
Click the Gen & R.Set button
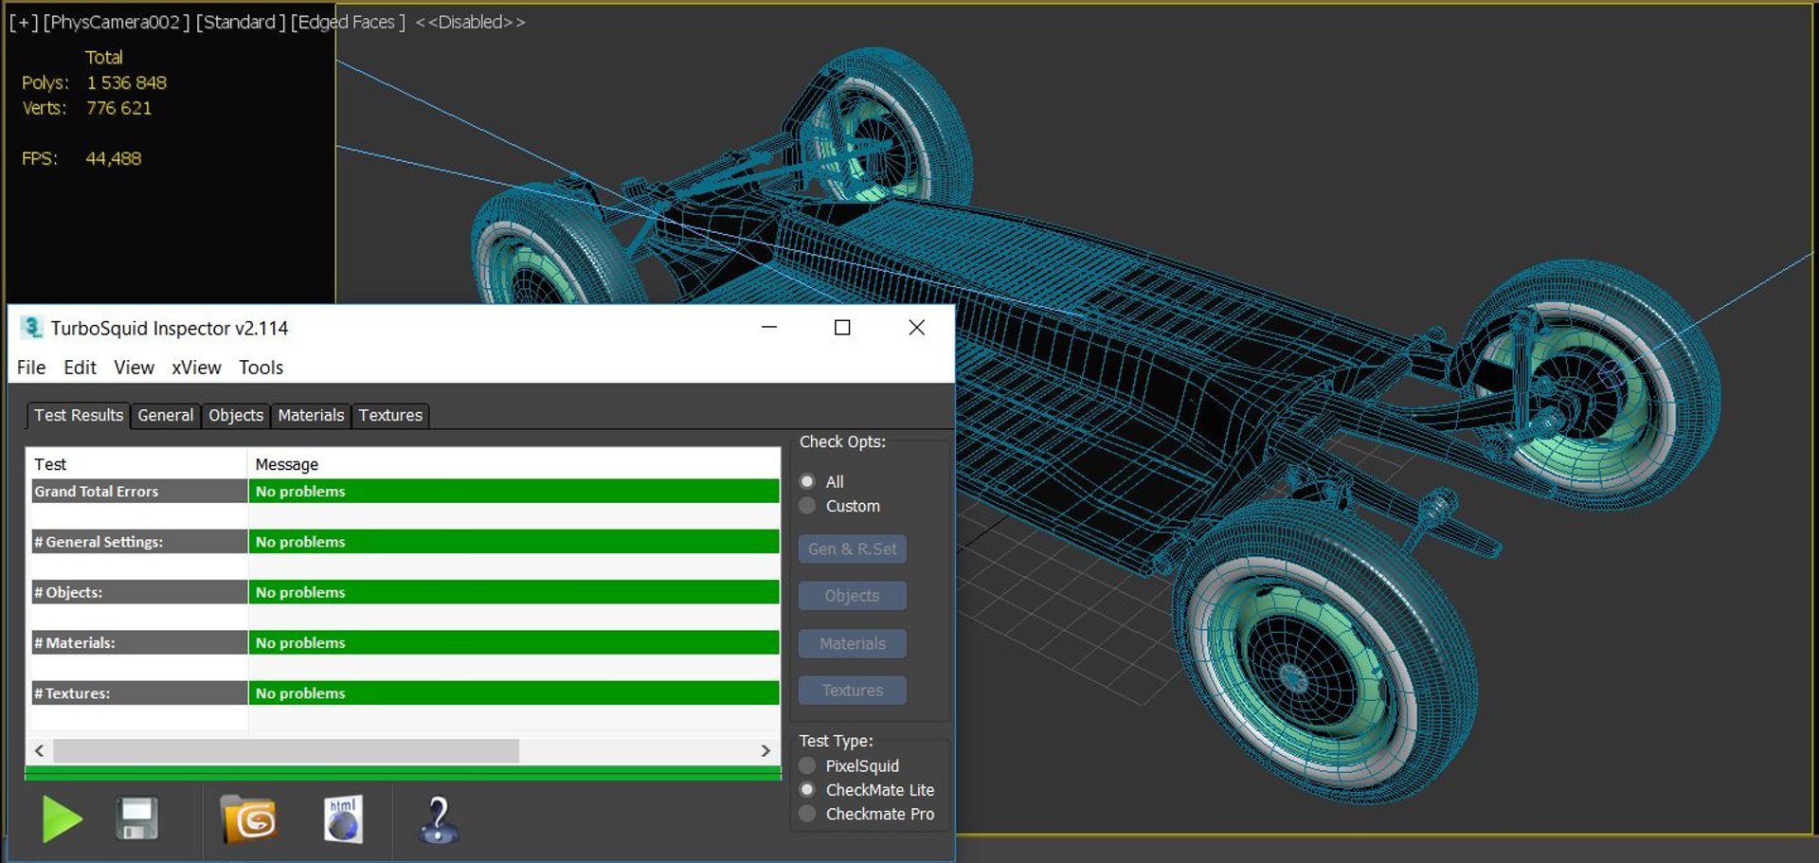pyautogui.click(x=852, y=548)
